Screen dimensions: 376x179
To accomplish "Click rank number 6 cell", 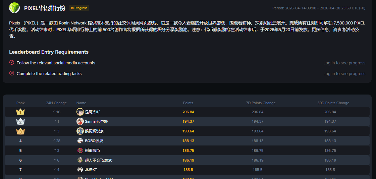I will pos(20,160).
